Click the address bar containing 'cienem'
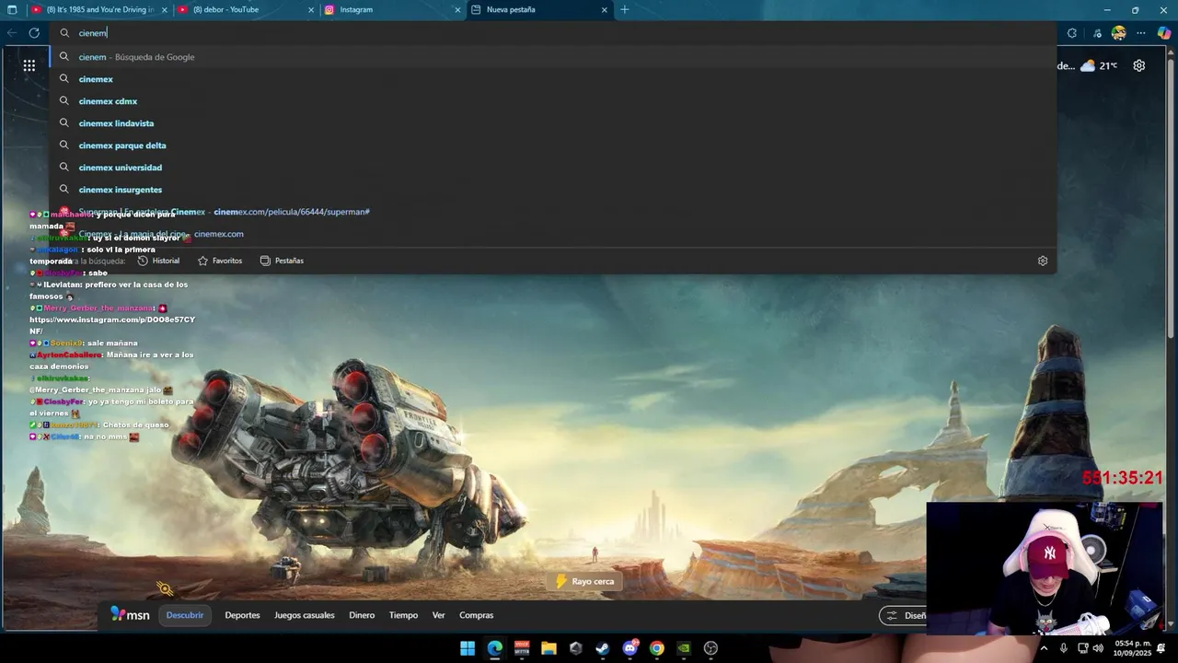1178x663 pixels. tap(552, 32)
